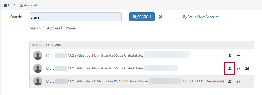The height and width of the screenshot is (95, 262).
Task: Click the avatar thumbnail of the first result
Action: click(38, 55)
